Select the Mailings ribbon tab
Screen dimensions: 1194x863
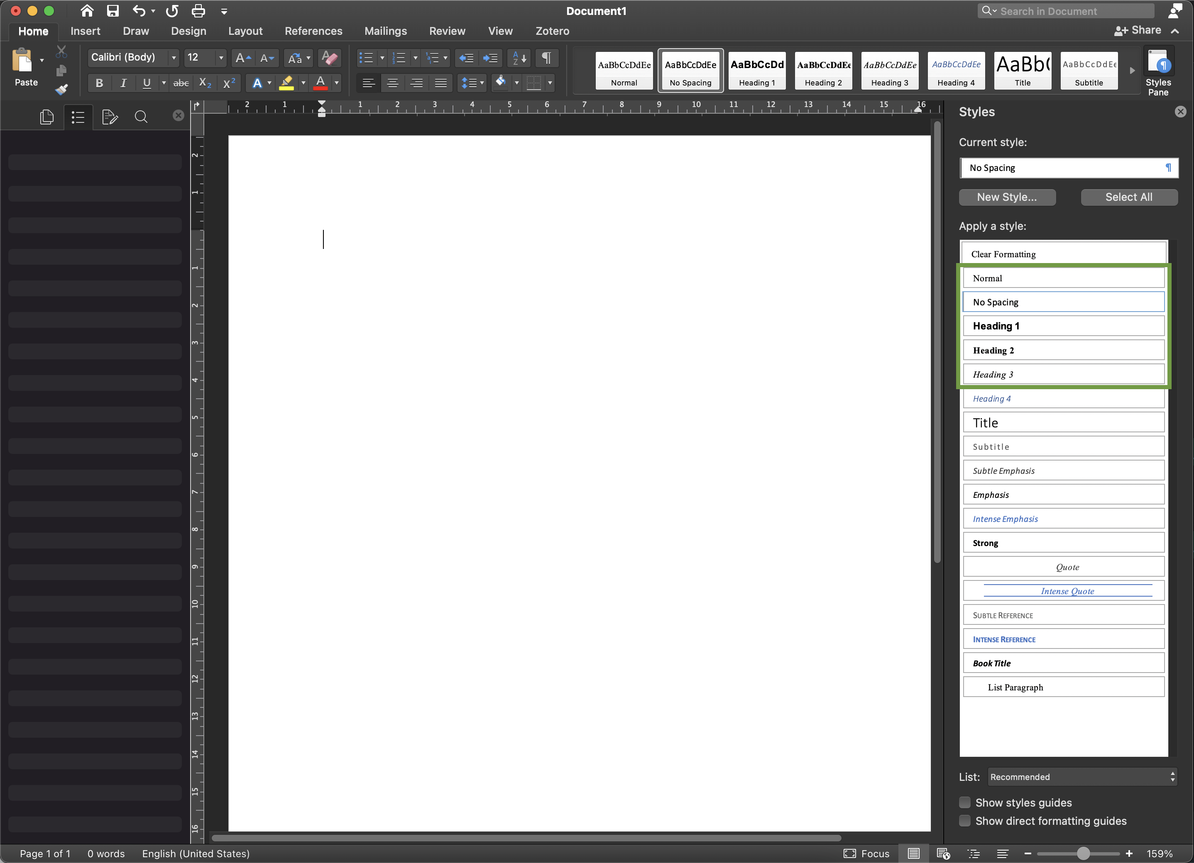[x=387, y=31]
